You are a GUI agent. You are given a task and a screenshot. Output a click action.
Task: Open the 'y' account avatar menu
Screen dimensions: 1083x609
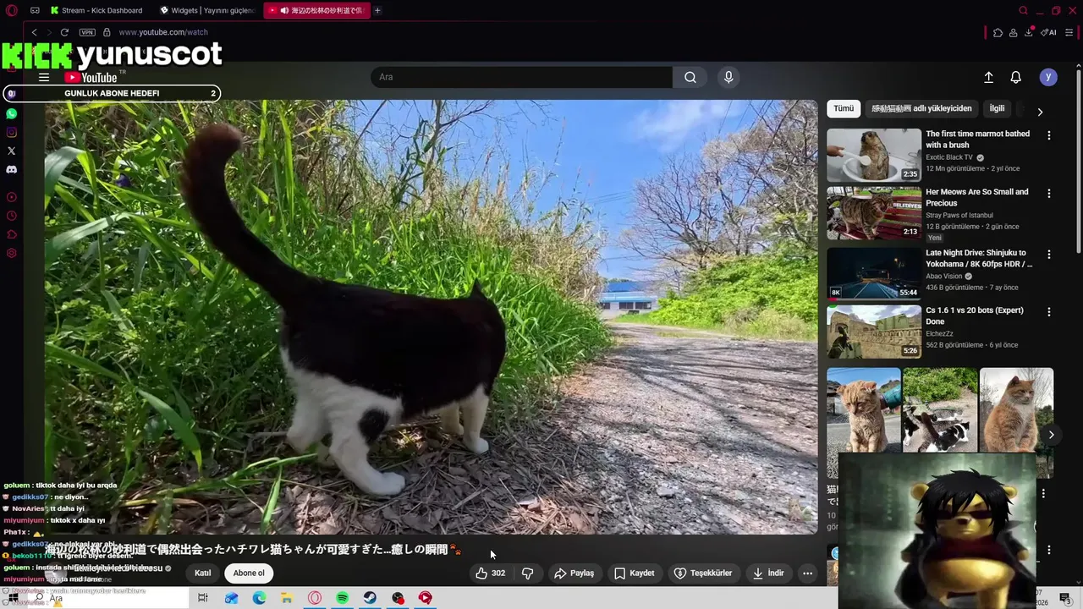tap(1048, 77)
